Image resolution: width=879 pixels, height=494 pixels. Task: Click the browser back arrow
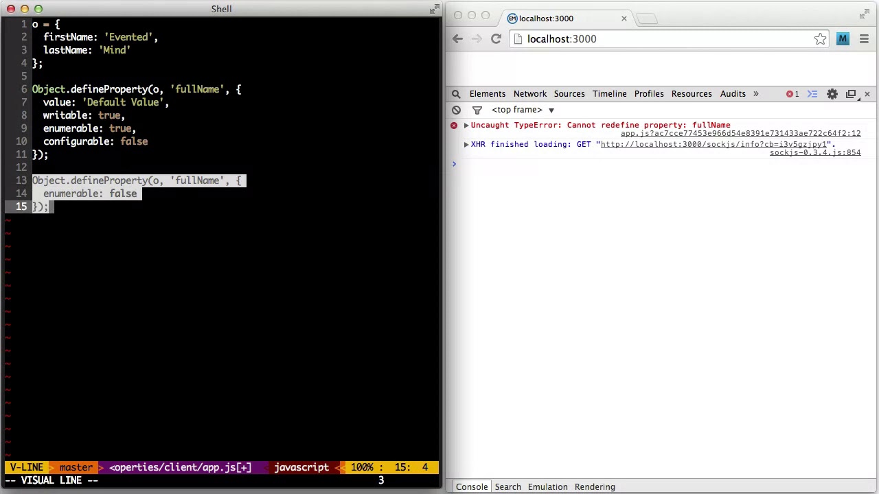click(x=457, y=39)
